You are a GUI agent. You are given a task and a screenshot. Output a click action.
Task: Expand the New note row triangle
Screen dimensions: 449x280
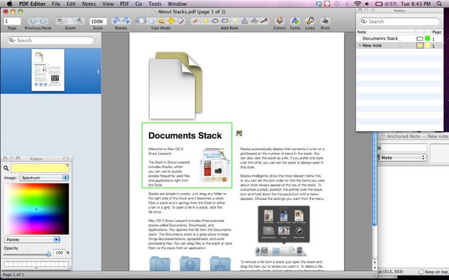coord(360,45)
